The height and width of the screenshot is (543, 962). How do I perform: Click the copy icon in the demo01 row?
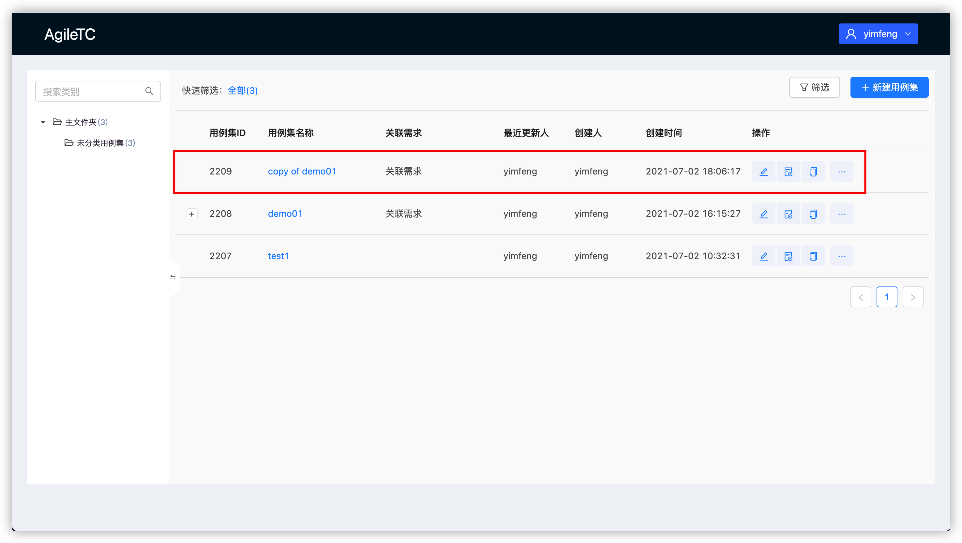point(813,214)
